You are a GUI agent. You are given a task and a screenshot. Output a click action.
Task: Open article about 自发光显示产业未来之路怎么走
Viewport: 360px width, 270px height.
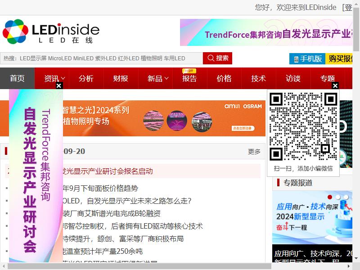coord(127,201)
